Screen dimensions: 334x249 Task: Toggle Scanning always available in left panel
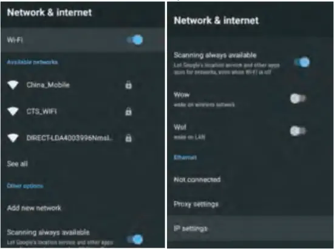[x=135, y=239]
